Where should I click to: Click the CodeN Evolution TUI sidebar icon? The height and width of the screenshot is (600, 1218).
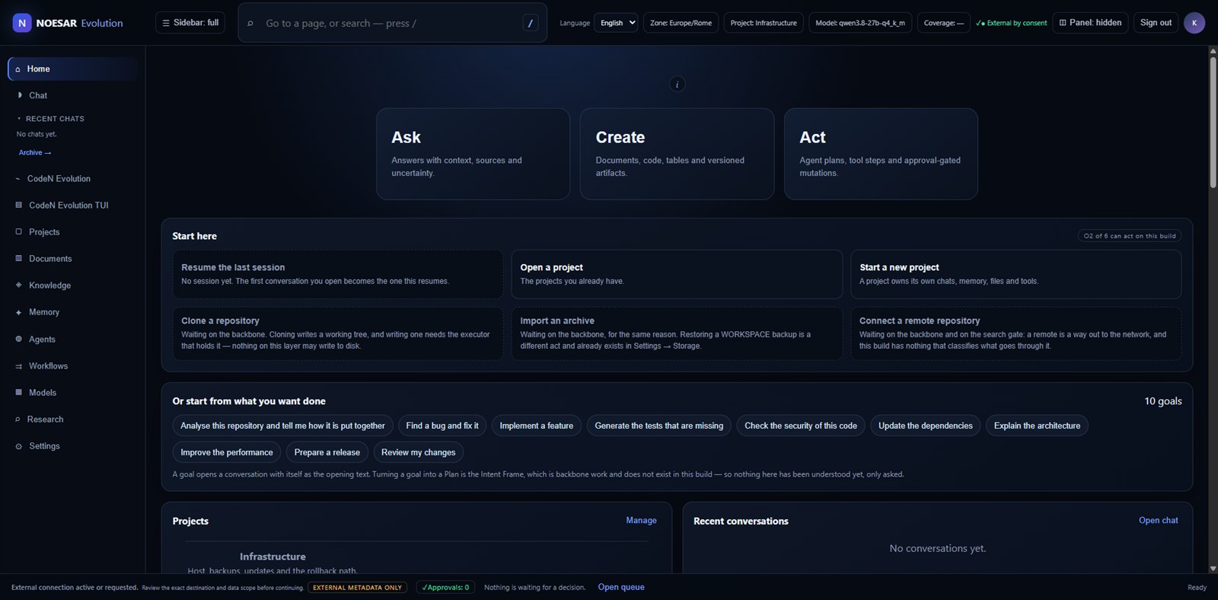(18, 205)
